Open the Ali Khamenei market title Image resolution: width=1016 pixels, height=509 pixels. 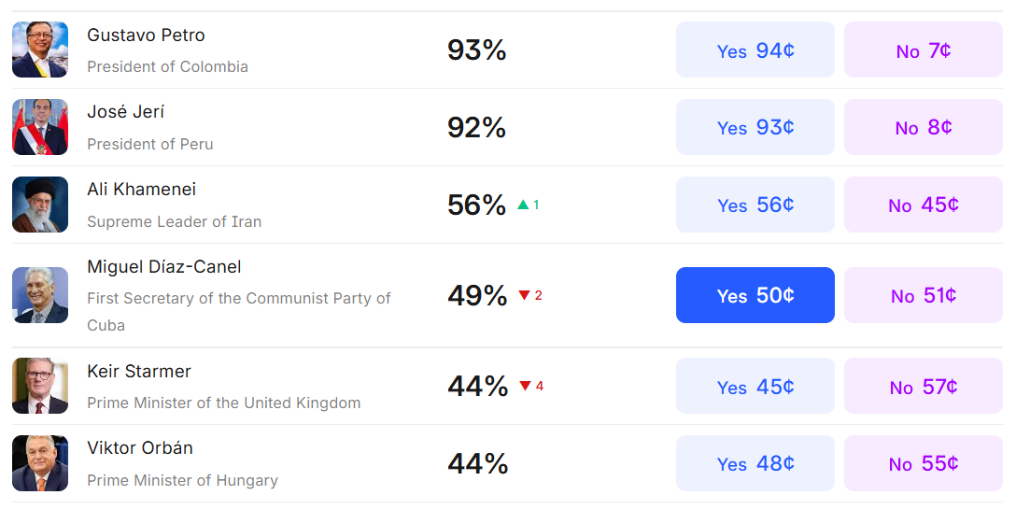tap(142, 190)
